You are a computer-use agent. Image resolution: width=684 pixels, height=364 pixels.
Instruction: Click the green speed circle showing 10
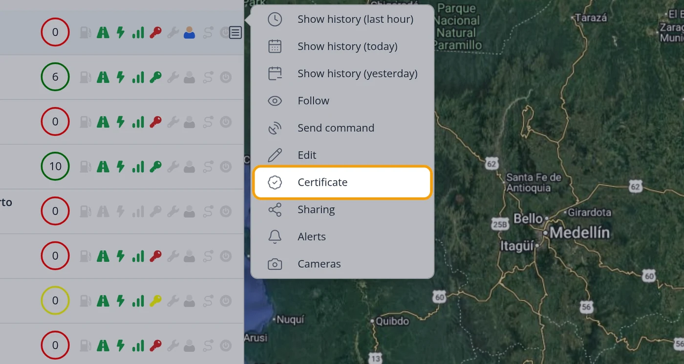click(x=55, y=166)
